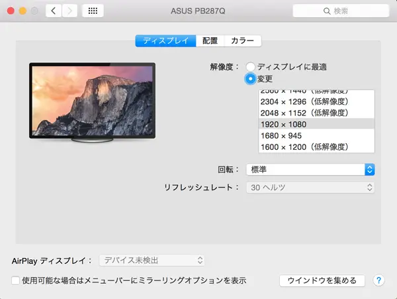The image size is (397, 299).
Task: Choose resolution 1600 × 1200 (低解像度)
Action: click(316, 147)
